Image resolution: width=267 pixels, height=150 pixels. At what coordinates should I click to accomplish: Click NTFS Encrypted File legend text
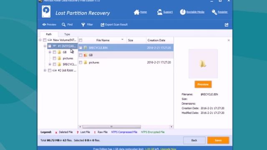pos(153,132)
